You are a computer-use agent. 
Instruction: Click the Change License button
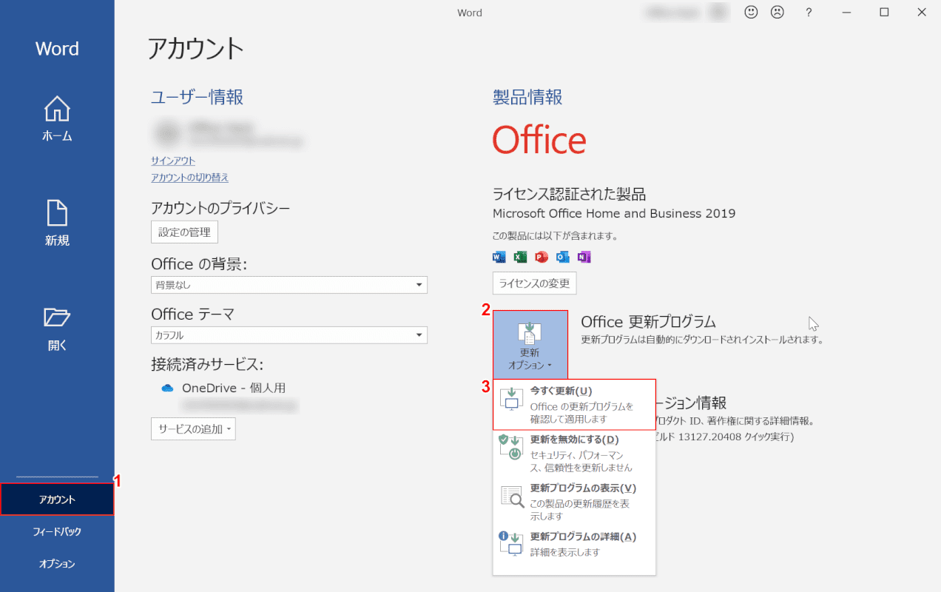point(534,283)
